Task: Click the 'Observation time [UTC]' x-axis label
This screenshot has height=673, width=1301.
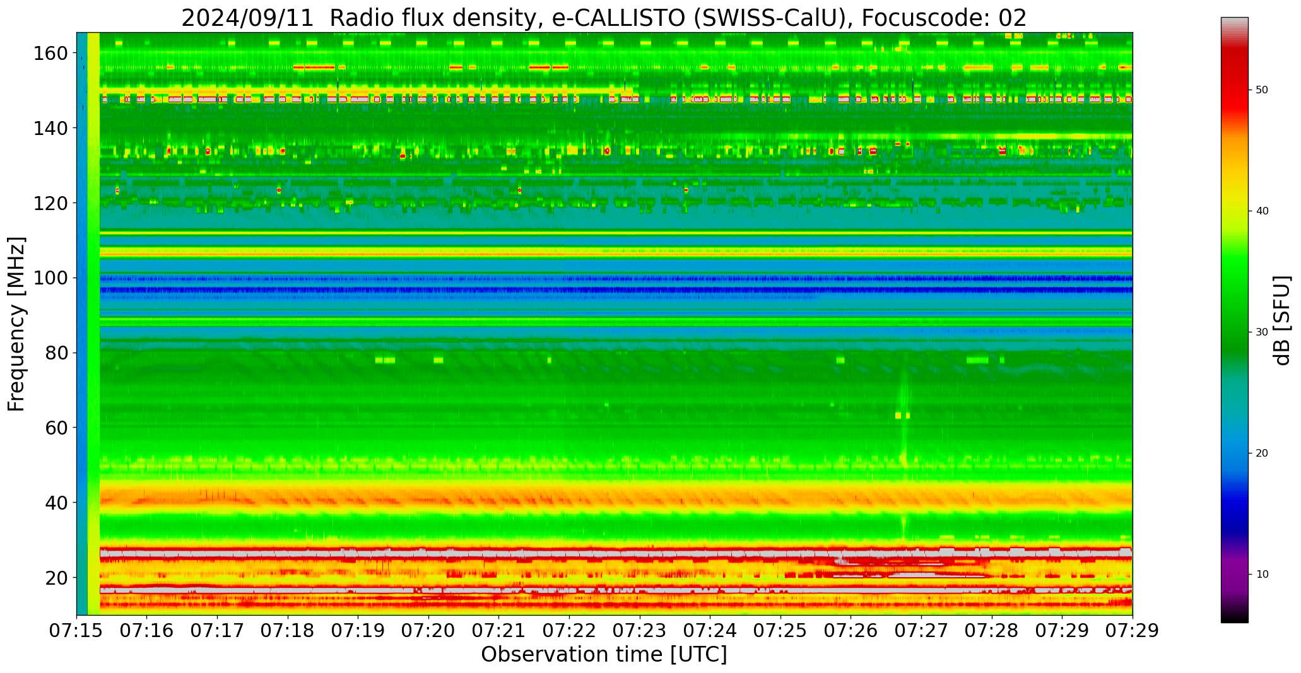Action: (x=604, y=654)
